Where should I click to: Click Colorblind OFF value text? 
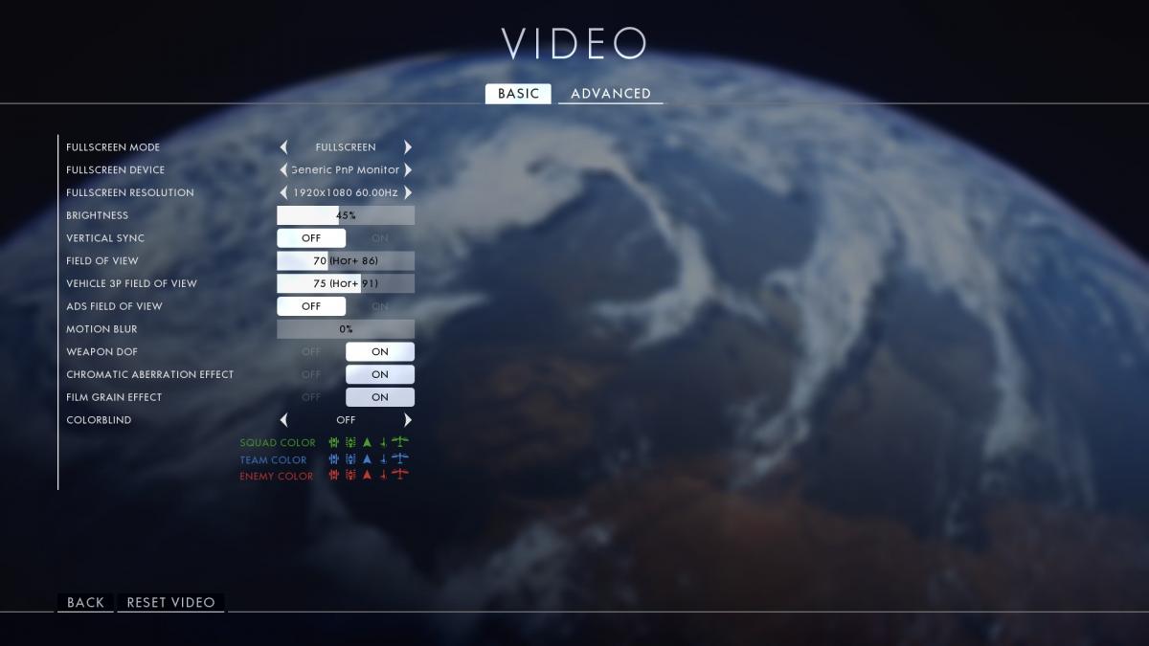346,420
